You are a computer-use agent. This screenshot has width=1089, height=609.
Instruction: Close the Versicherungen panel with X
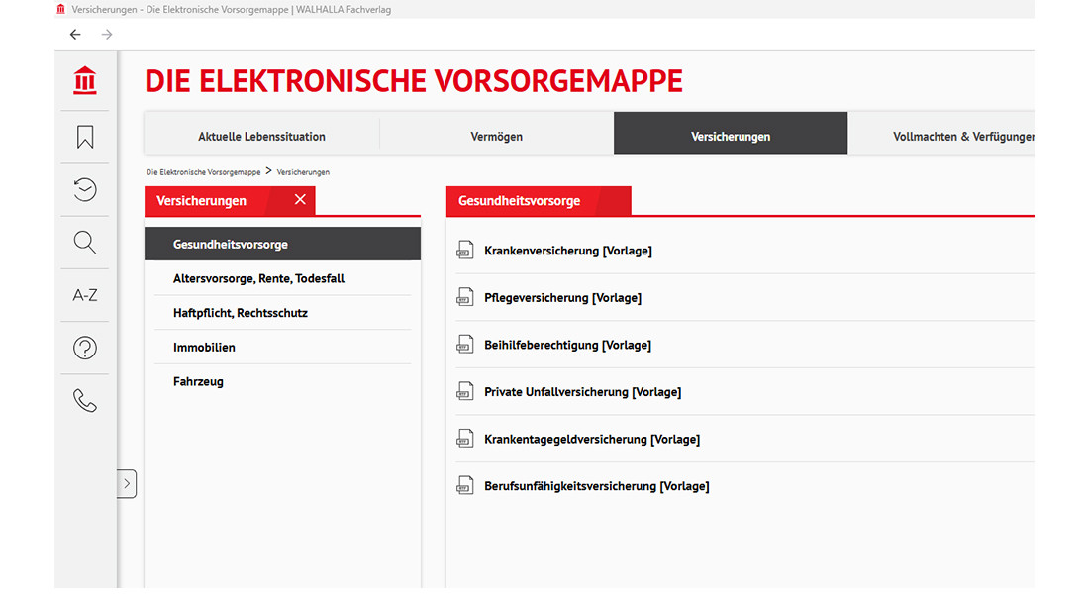coord(300,199)
